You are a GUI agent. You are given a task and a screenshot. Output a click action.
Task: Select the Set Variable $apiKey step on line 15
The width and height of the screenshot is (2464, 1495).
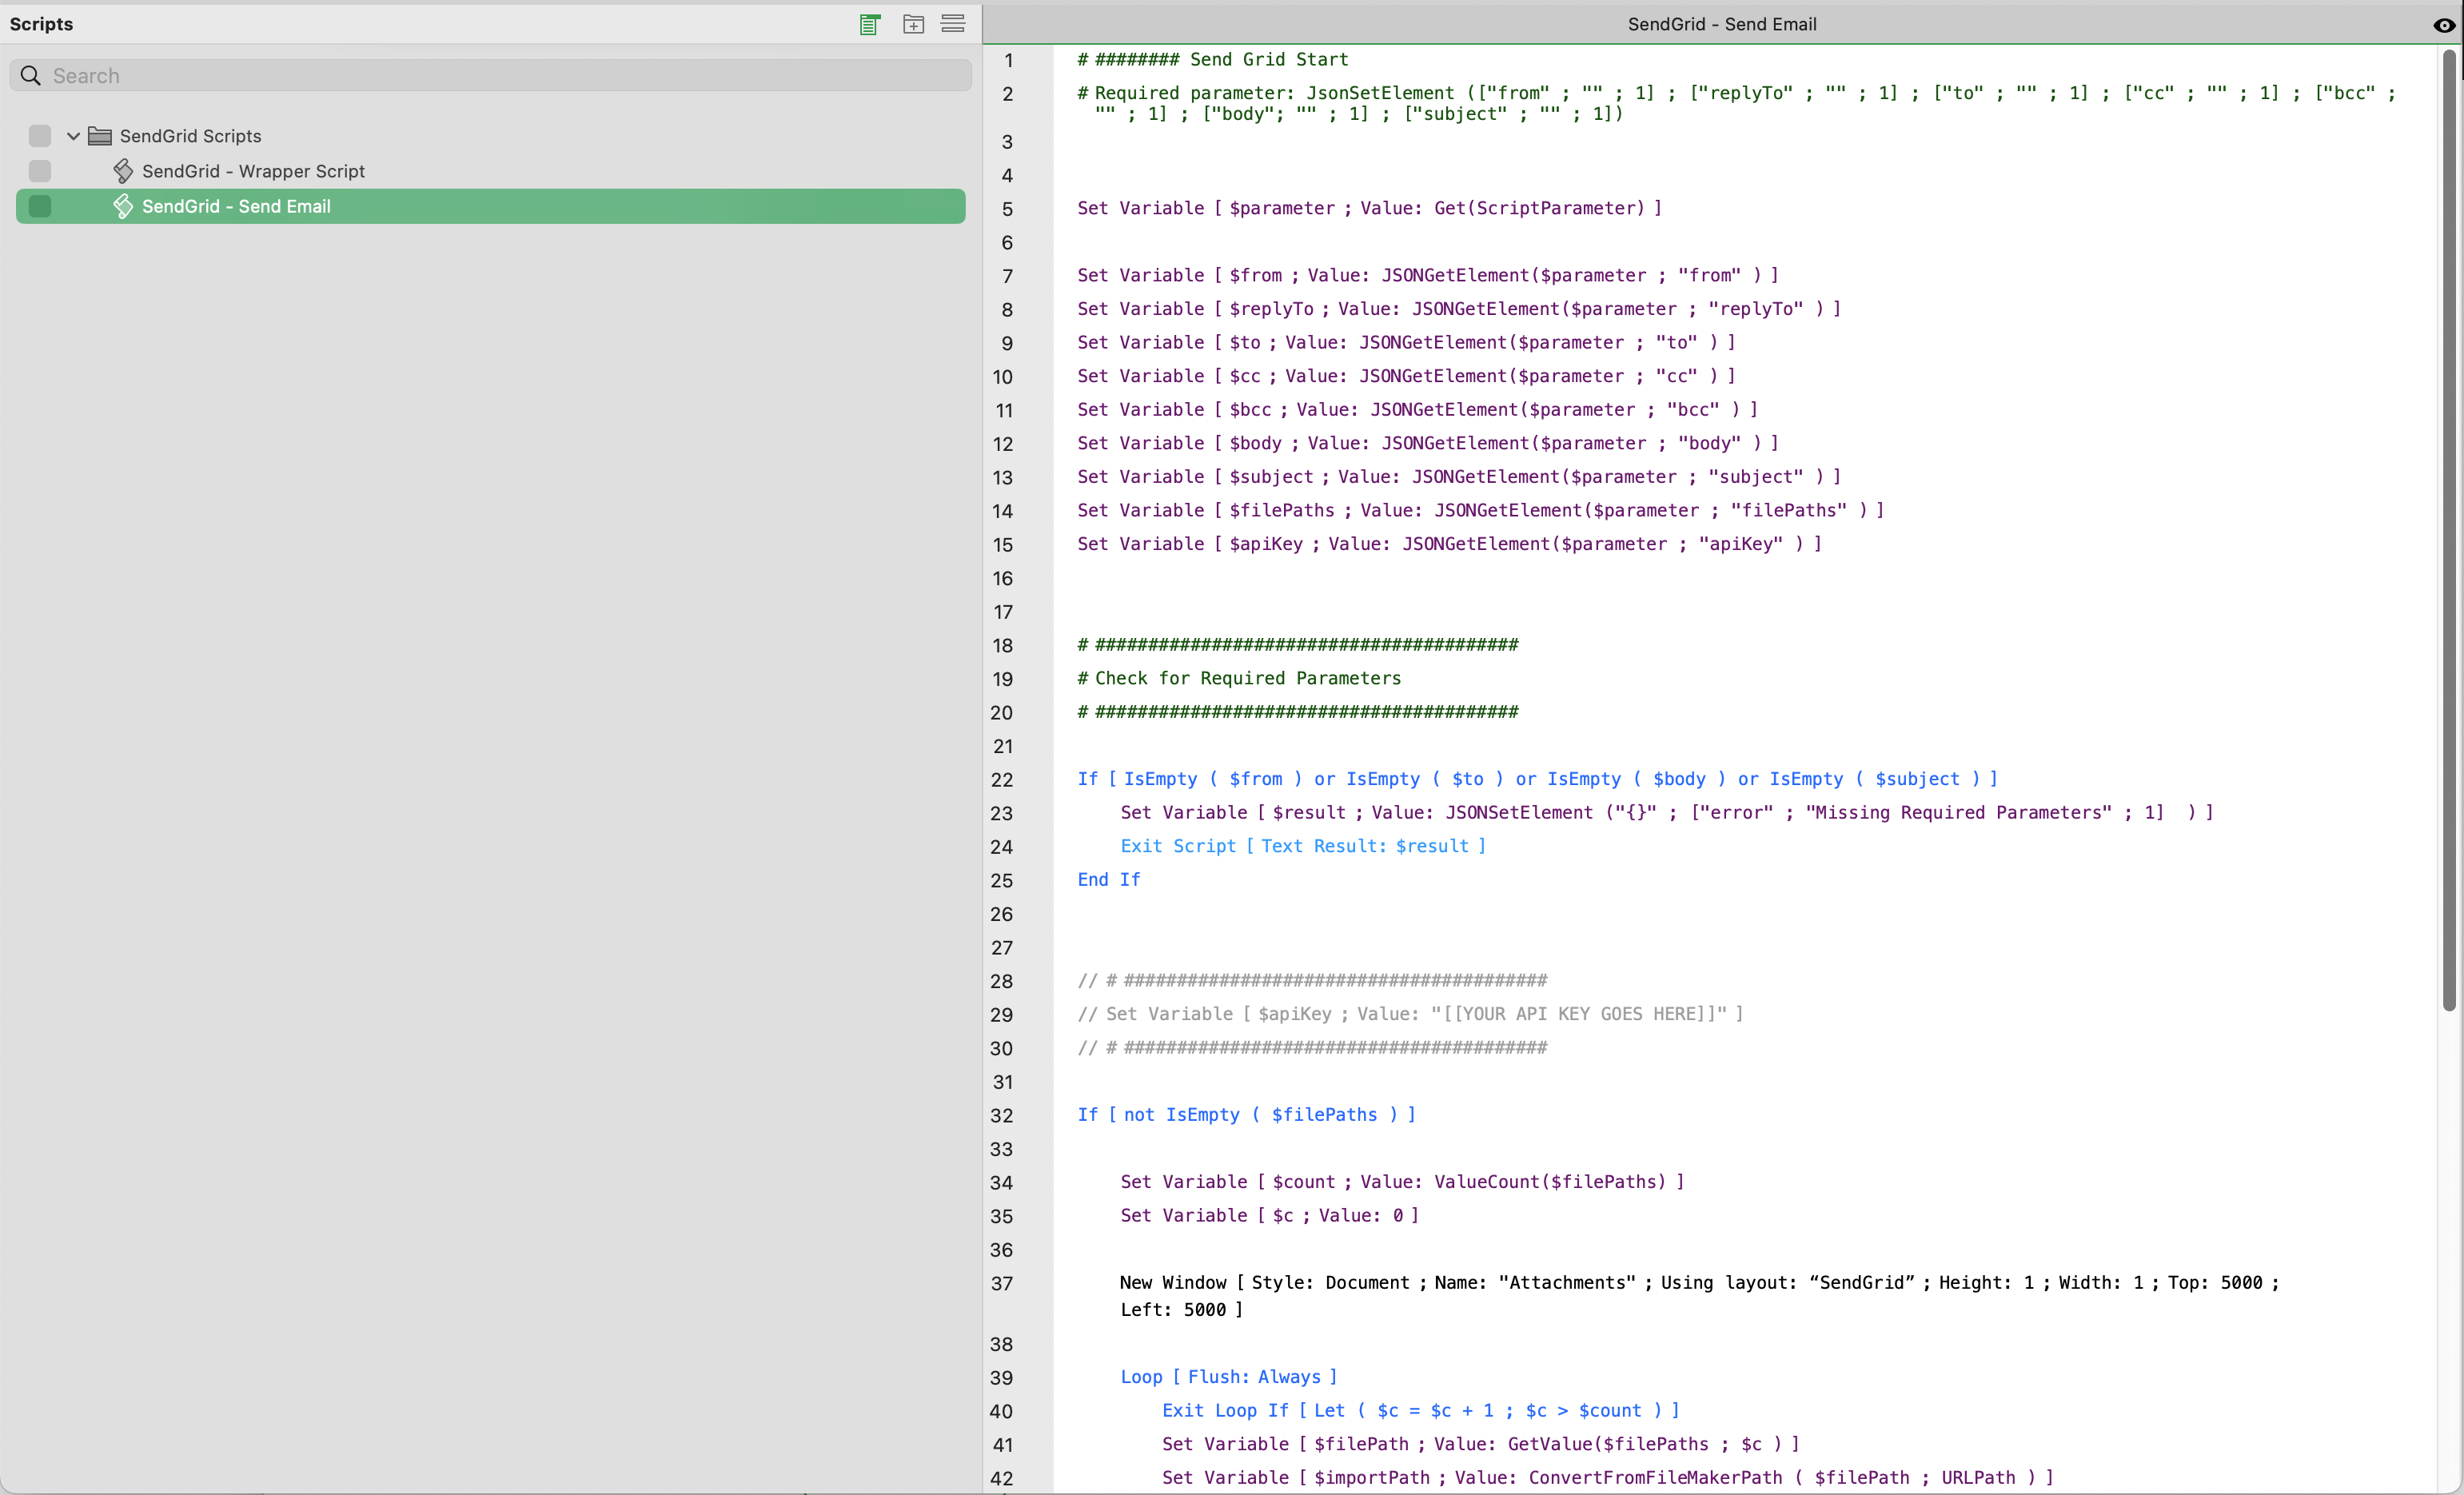point(1448,544)
